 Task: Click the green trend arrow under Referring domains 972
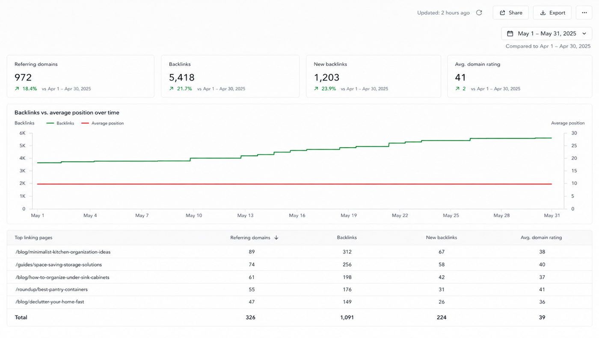(x=17, y=89)
